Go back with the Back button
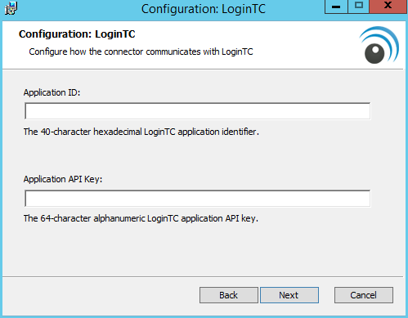This screenshot has height=318, width=408. click(x=229, y=295)
